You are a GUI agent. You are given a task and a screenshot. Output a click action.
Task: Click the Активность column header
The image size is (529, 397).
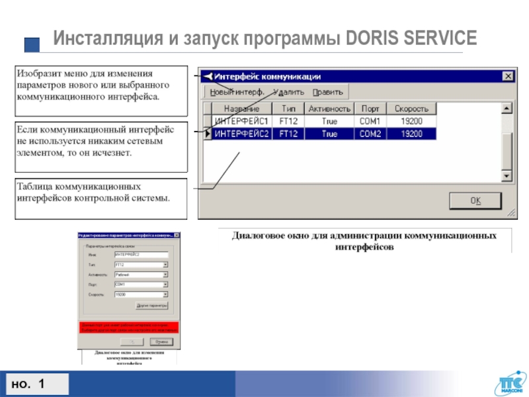click(329, 109)
